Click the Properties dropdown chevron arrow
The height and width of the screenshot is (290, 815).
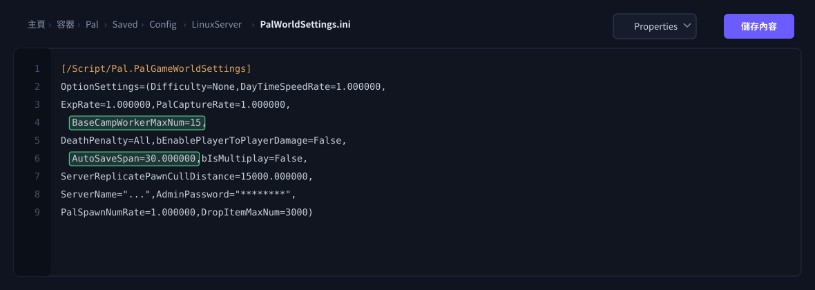687,26
